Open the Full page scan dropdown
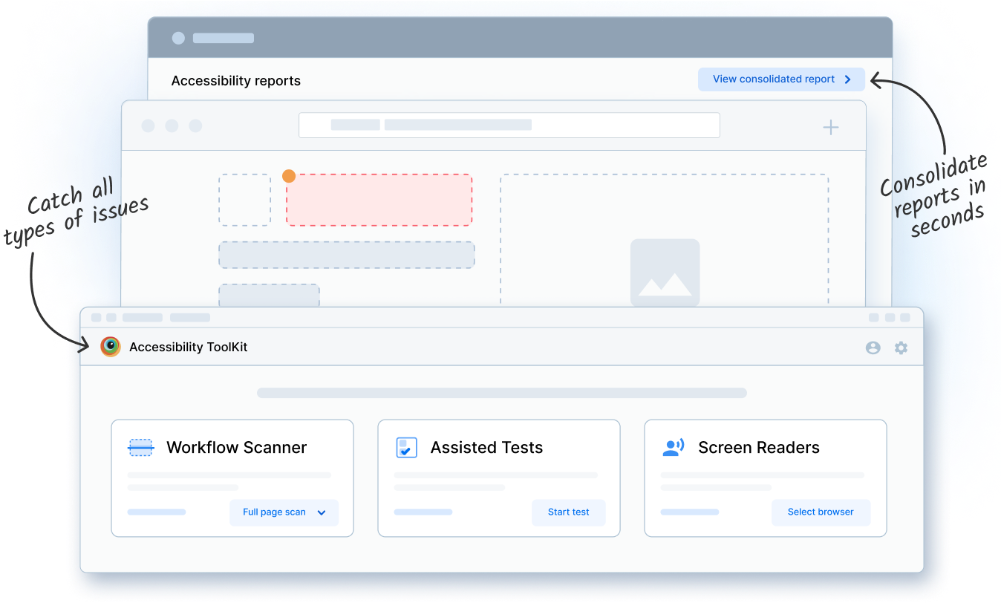 point(284,512)
